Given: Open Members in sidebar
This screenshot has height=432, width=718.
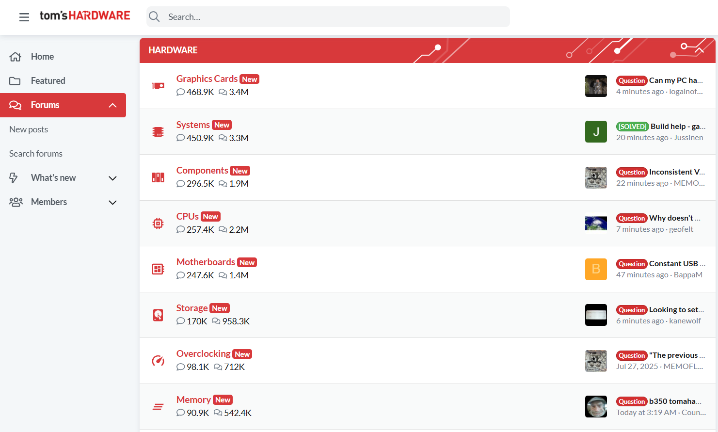Looking at the screenshot, I should click(x=49, y=202).
